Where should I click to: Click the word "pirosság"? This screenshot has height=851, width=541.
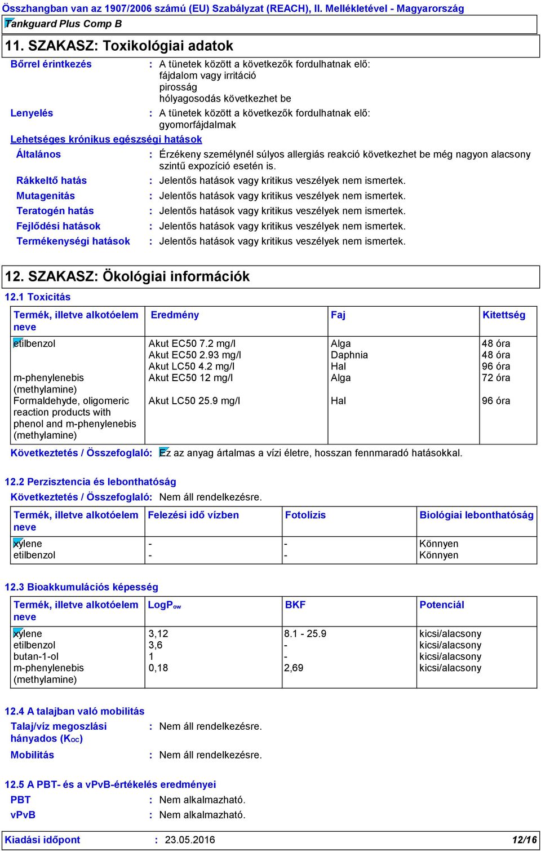coord(178,87)
